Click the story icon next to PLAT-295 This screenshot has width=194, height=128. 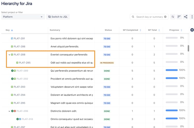click(x=12, y=103)
